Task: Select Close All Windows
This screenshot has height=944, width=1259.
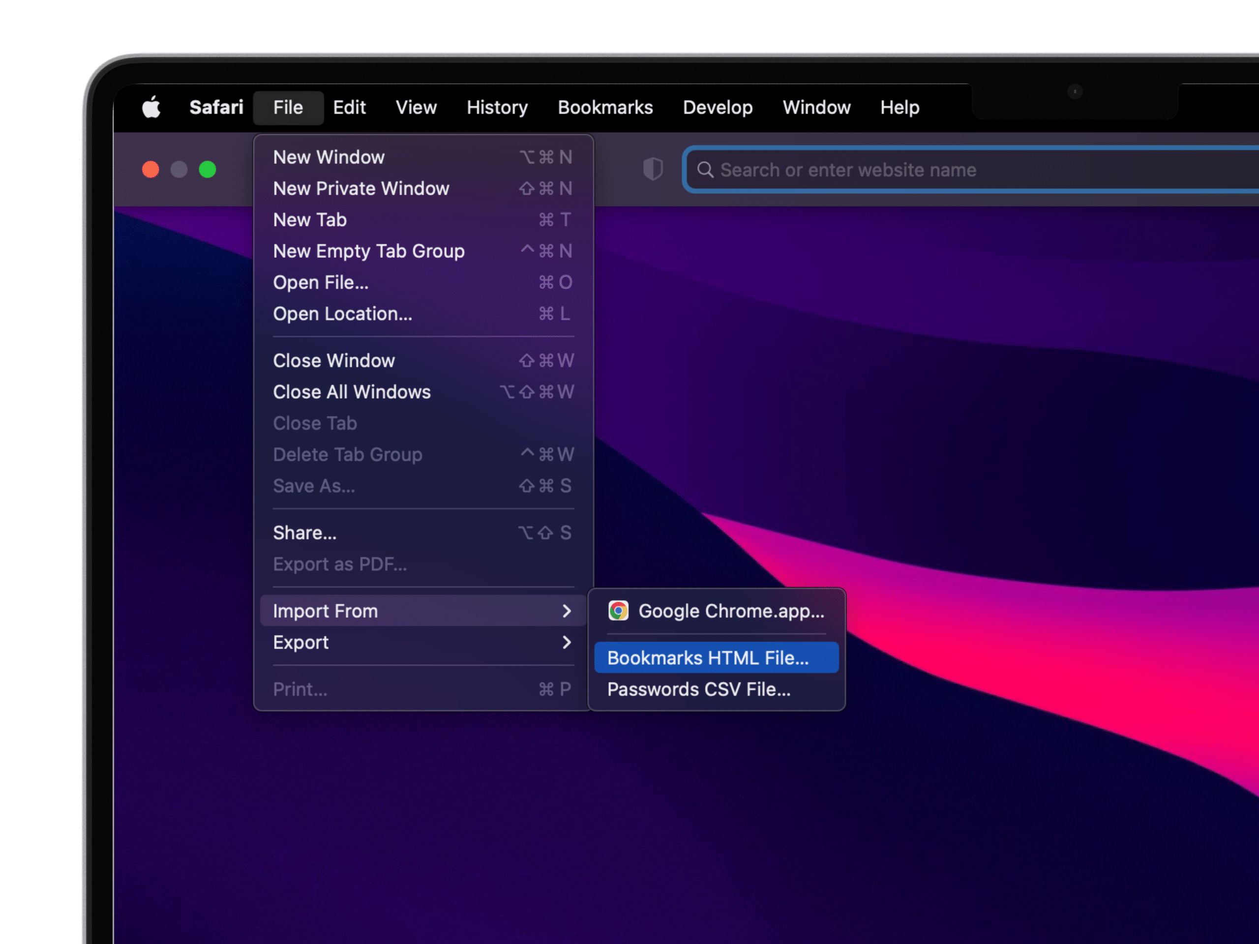Action: click(352, 392)
